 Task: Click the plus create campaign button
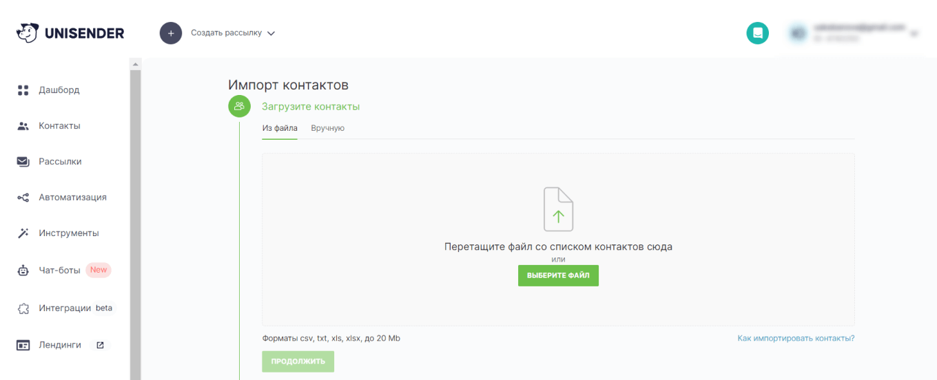pyautogui.click(x=171, y=33)
